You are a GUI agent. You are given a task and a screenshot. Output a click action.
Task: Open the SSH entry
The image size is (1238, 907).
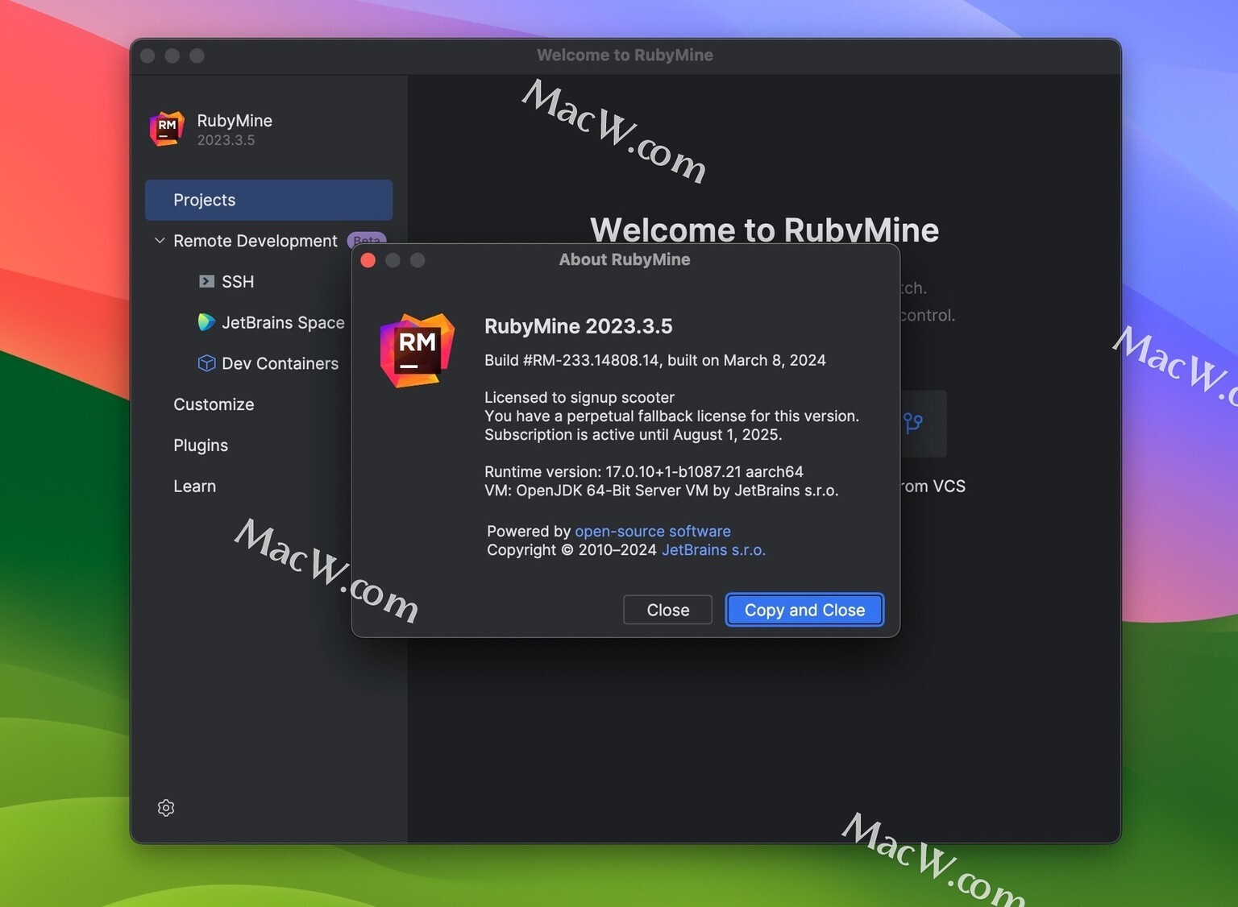[x=238, y=282]
